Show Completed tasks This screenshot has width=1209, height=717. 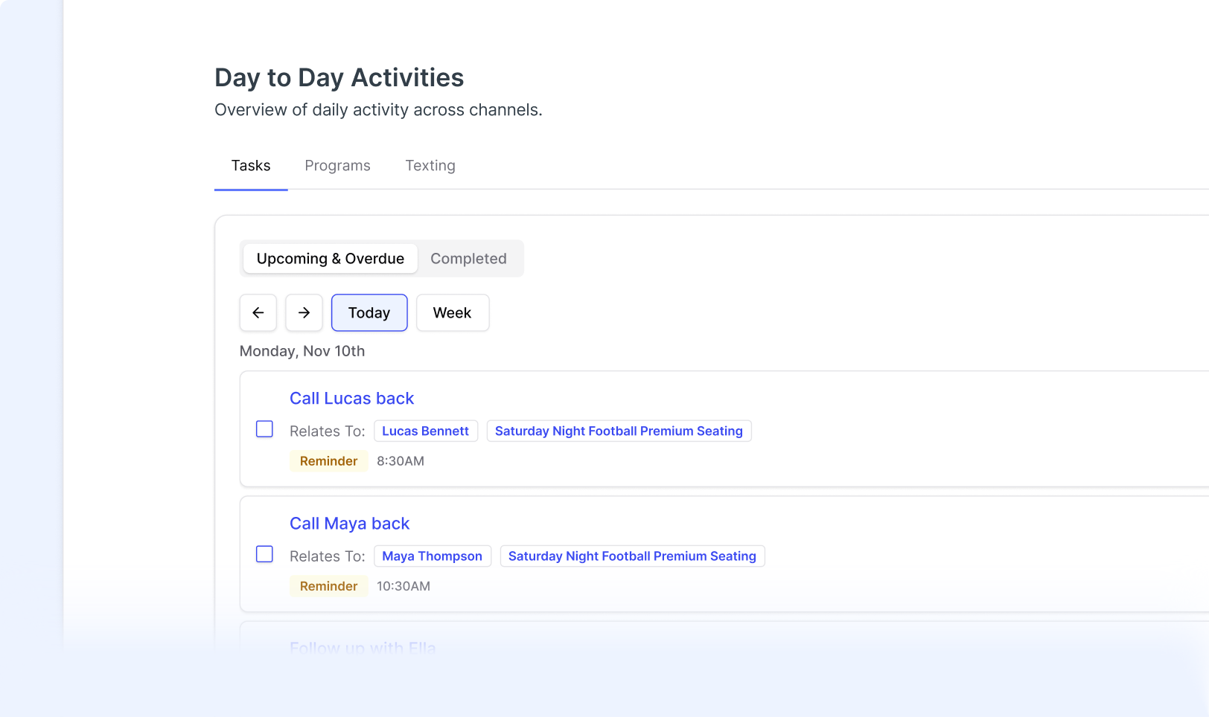coord(468,258)
